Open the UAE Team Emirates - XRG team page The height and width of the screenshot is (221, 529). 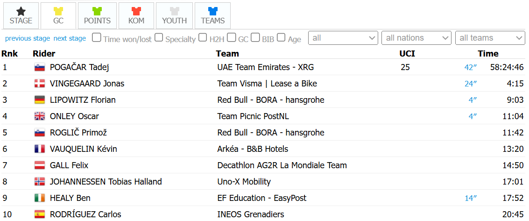pyautogui.click(x=266, y=67)
